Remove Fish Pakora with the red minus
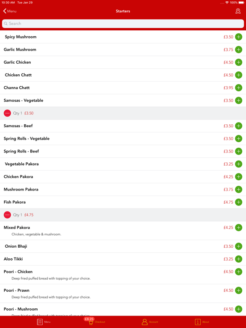246x328 pixels. (7, 215)
